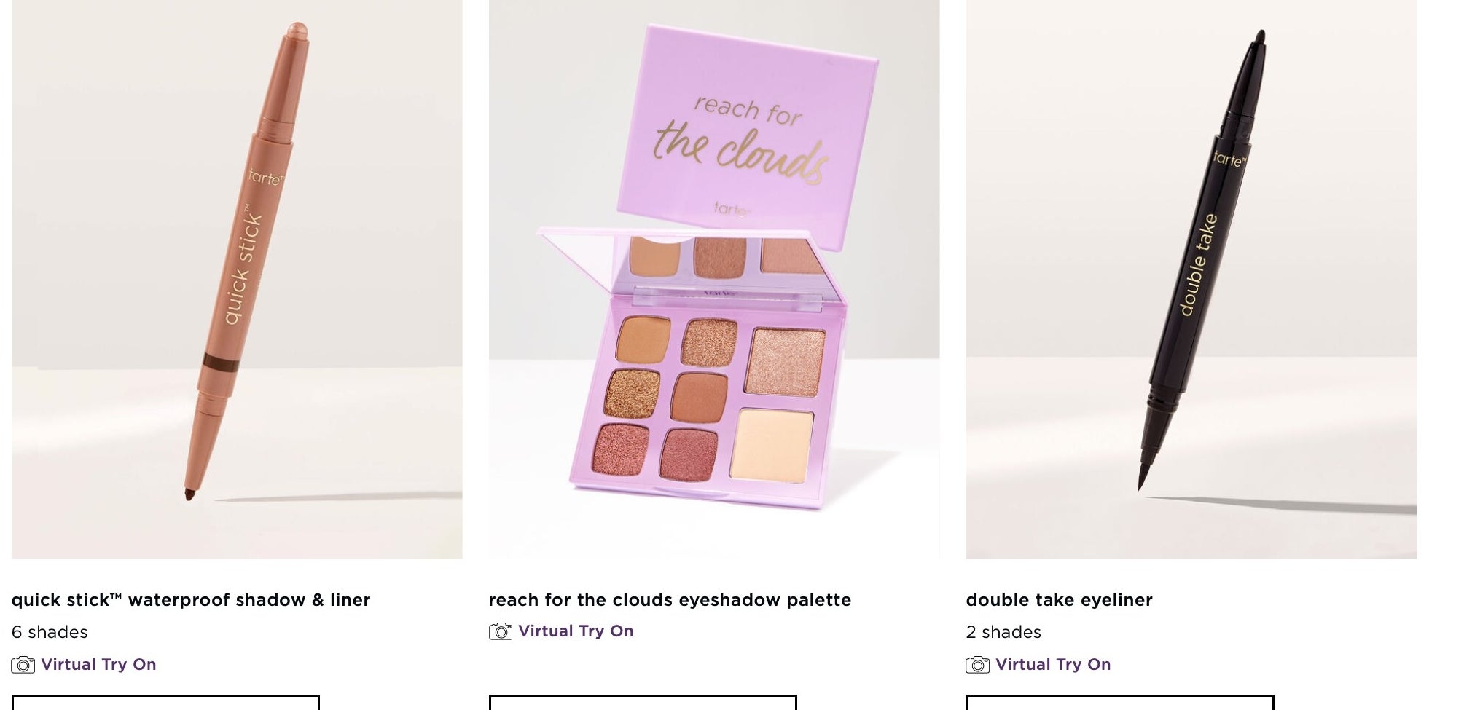Click the camera icon under quick stick shadow
This screenshot has width=1464, height=710.
(23, 665)
